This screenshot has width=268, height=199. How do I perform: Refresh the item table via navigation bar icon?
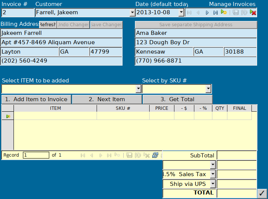pyautogui.click(x=155, y=155)
